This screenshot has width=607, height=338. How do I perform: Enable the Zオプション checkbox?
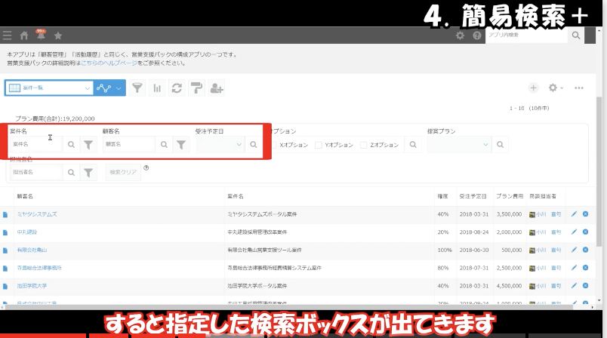[x=363, y=144]
